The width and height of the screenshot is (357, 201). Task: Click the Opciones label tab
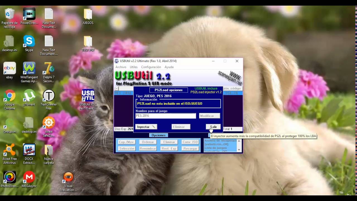pyautogui.click(x=158, y=135)
